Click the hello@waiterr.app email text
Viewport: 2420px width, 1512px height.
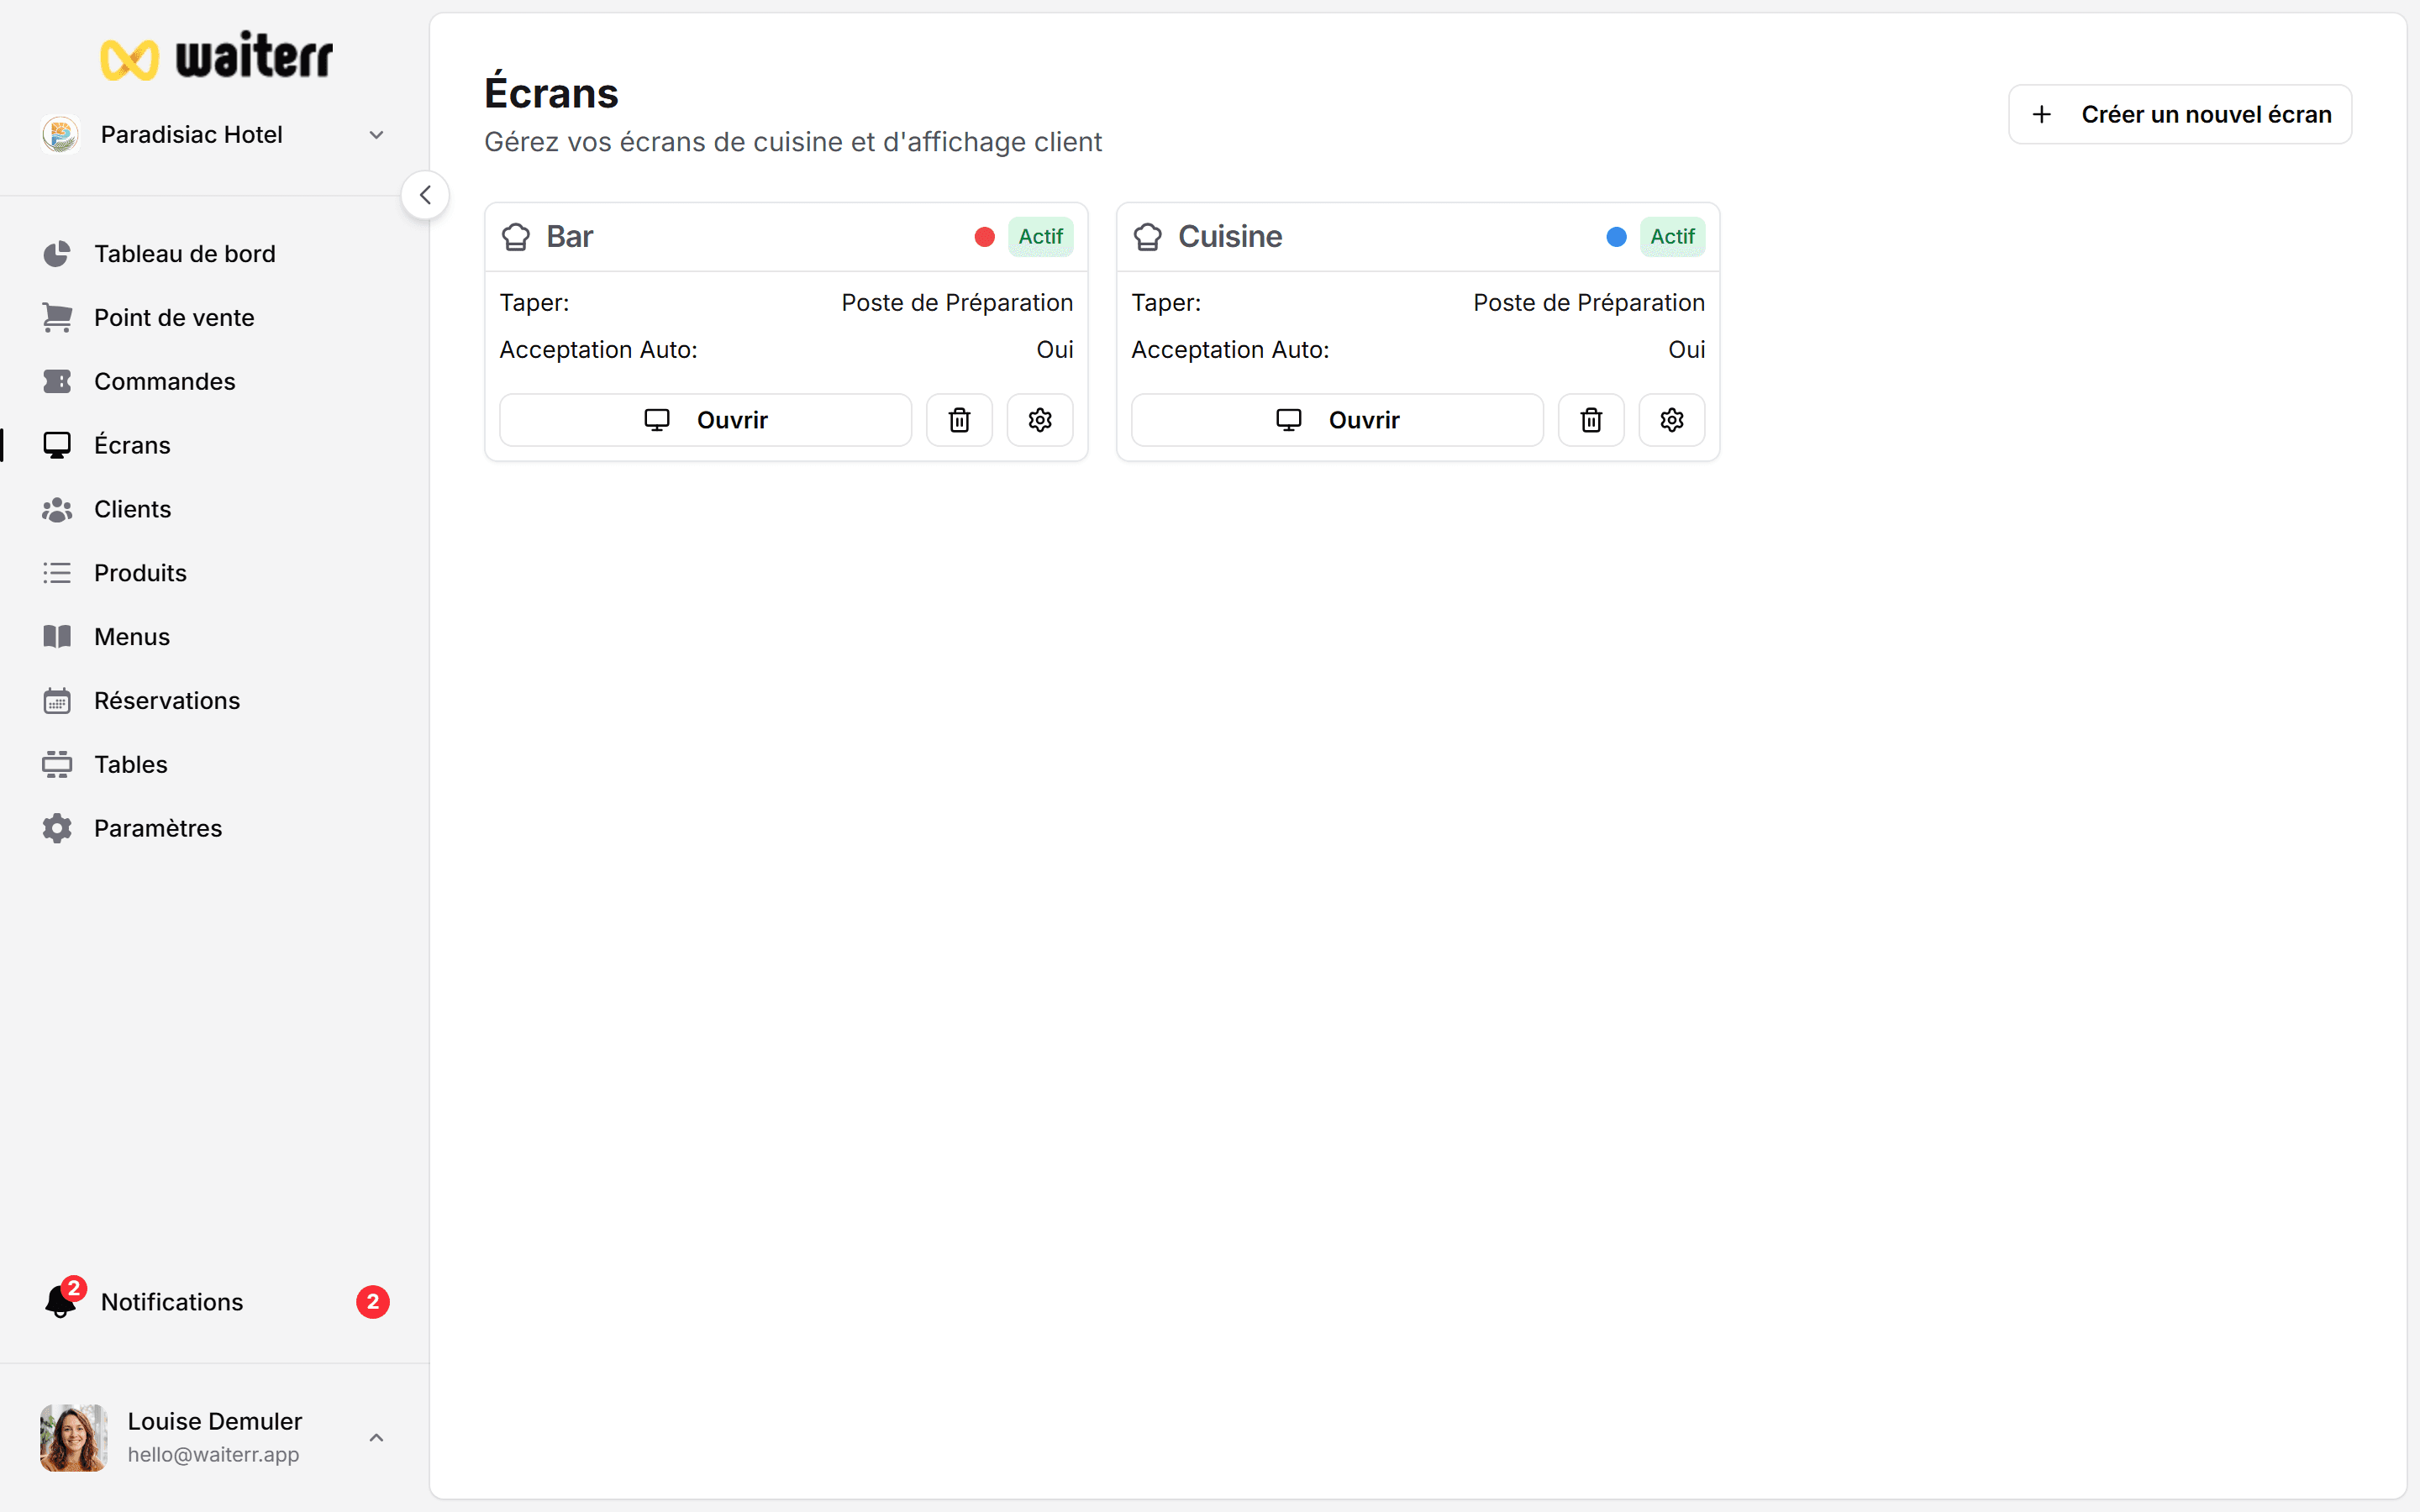[213, 1455]
